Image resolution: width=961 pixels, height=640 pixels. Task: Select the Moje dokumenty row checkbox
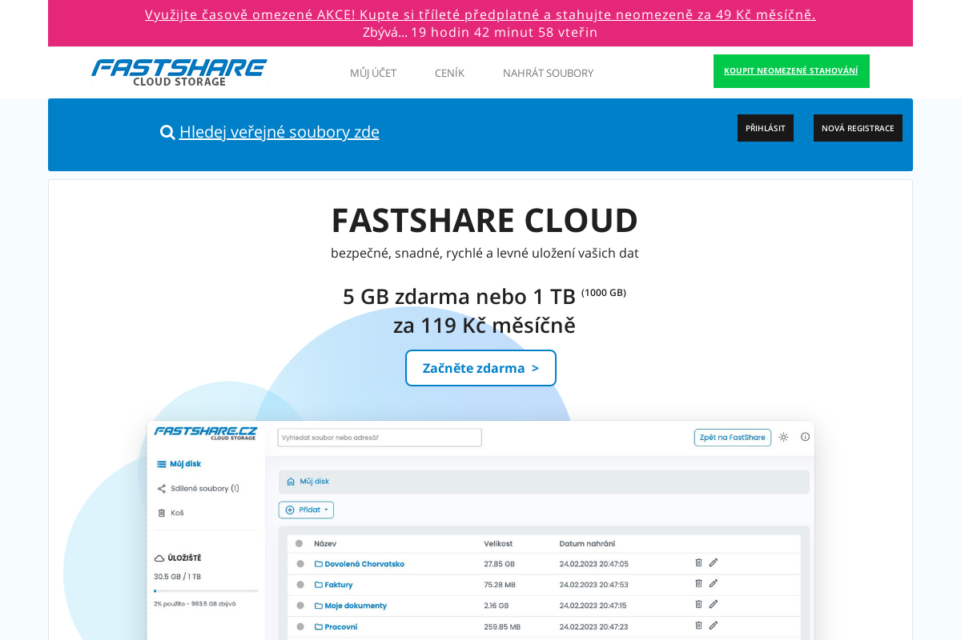tap(300, 606)
